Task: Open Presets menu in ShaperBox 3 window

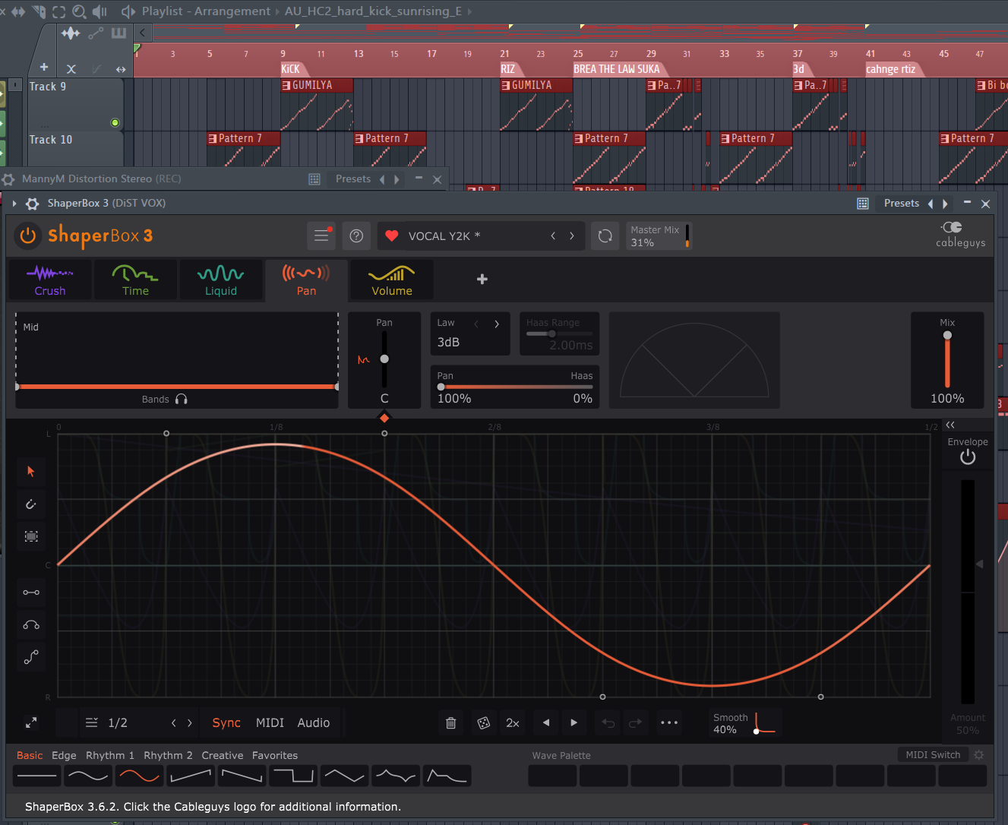Action: [x=902, y=203]
